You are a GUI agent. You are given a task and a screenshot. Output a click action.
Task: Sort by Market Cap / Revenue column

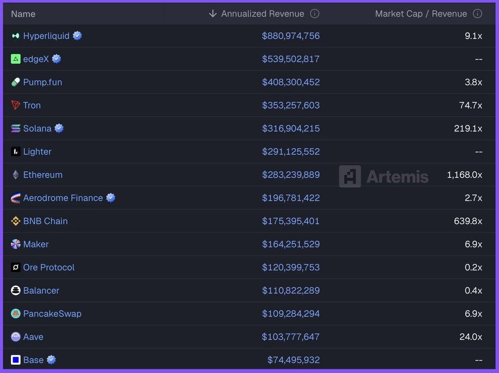421,14
